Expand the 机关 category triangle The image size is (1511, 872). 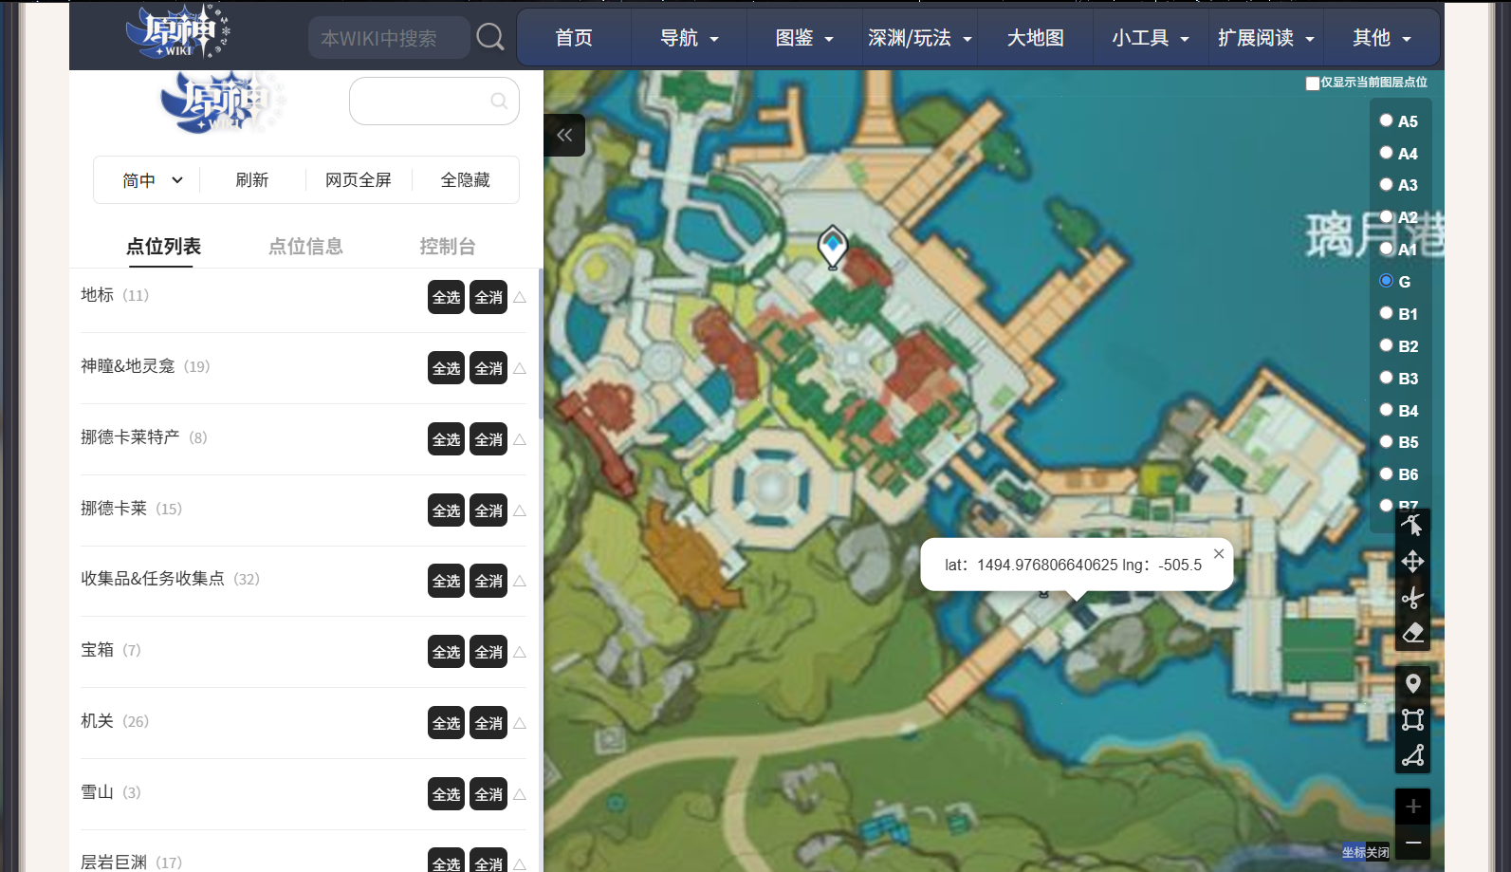tap(520, 723)
